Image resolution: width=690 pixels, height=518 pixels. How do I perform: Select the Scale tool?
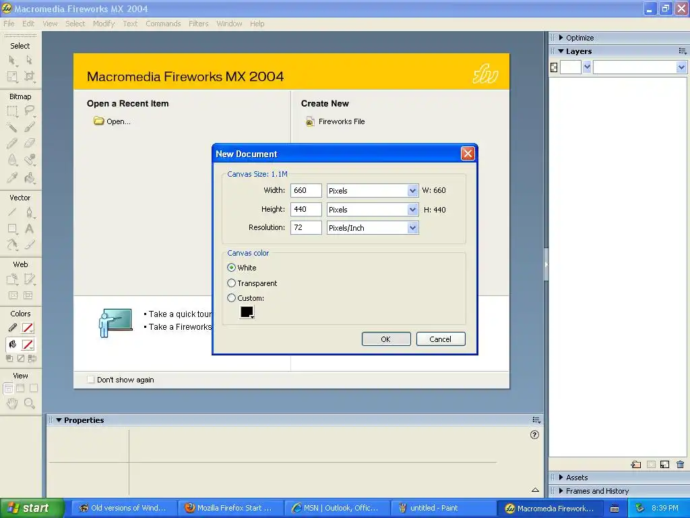pos(12,77)
